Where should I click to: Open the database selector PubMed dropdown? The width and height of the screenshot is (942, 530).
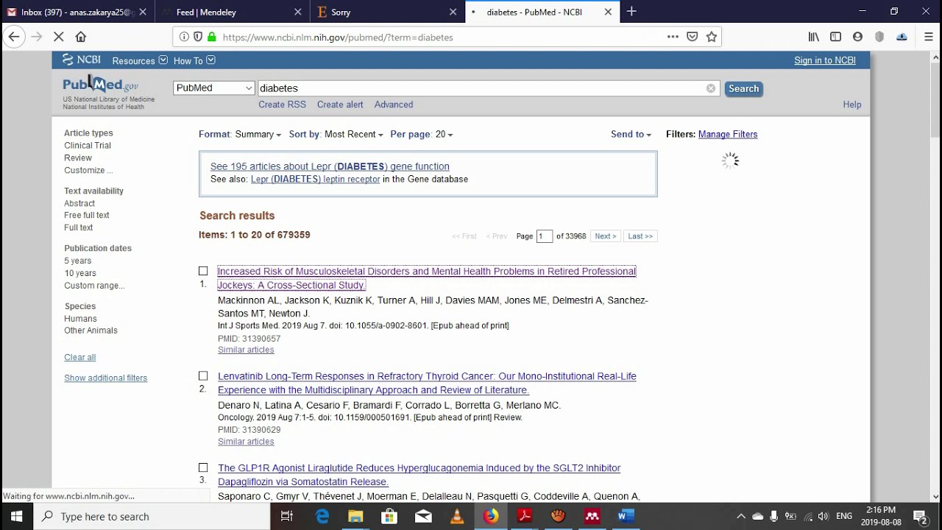(214, 88)
